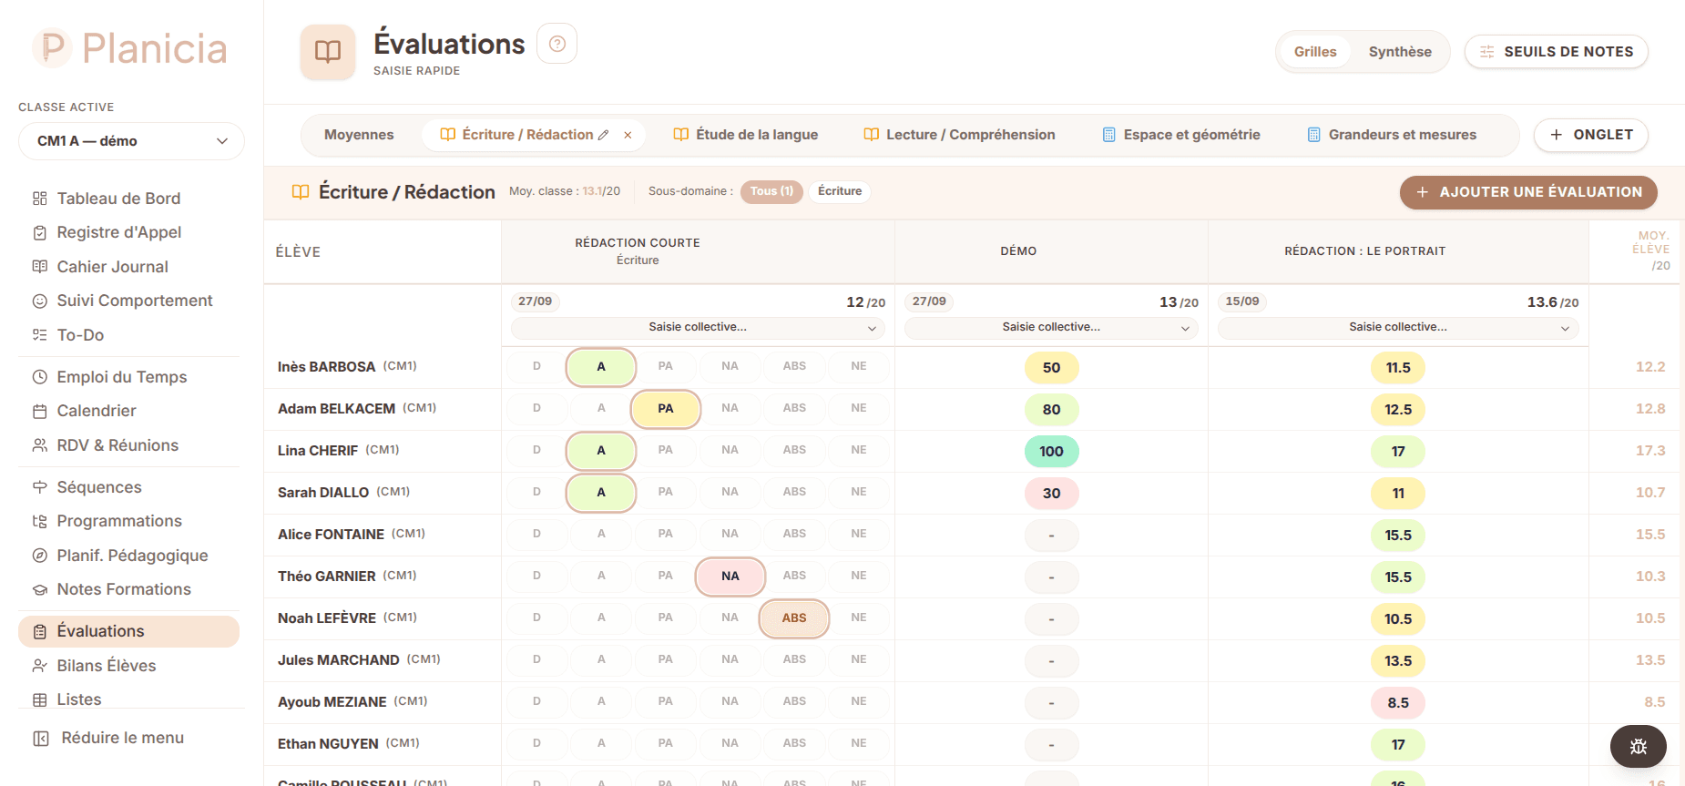Set Alice FONTAINE to A in Rédaction courte
The image size is (1685, 786).
[x=601, y=534]
